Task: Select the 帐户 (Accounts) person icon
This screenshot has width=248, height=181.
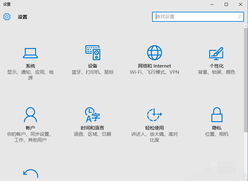Action: [30, 115]
